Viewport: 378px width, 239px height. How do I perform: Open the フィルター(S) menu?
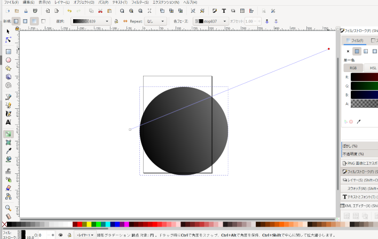point(140,2)
